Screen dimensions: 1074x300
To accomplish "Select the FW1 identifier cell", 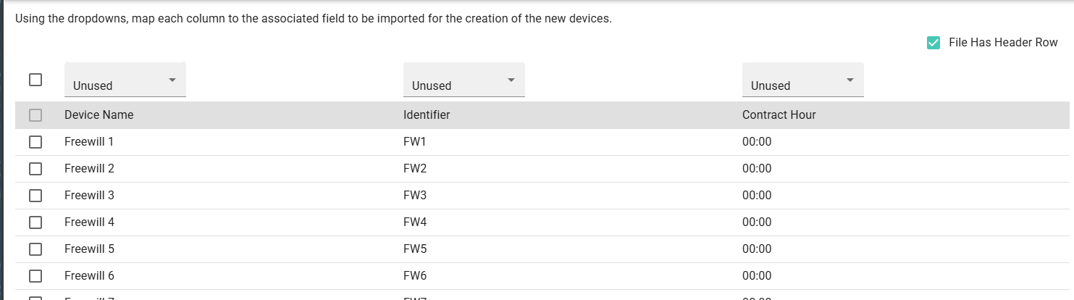I will 415,142.
